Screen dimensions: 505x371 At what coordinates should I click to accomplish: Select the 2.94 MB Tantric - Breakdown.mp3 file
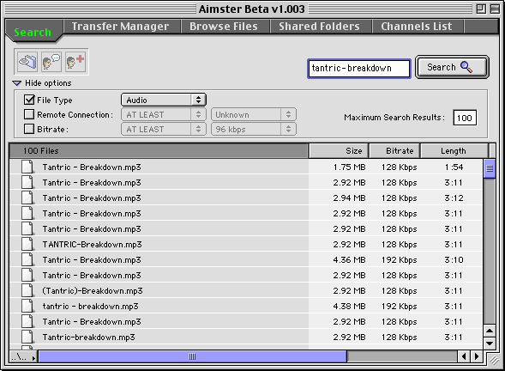[x=246, y=198]
